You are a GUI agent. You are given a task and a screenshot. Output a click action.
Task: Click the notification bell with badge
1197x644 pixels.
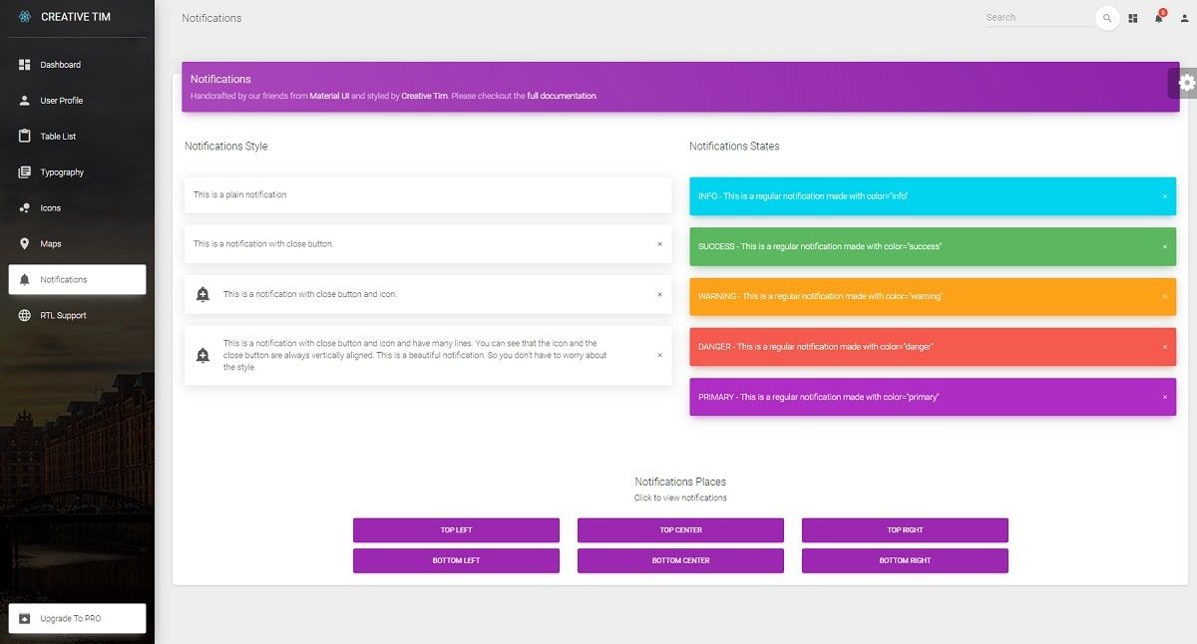[x=1158, y=18]
